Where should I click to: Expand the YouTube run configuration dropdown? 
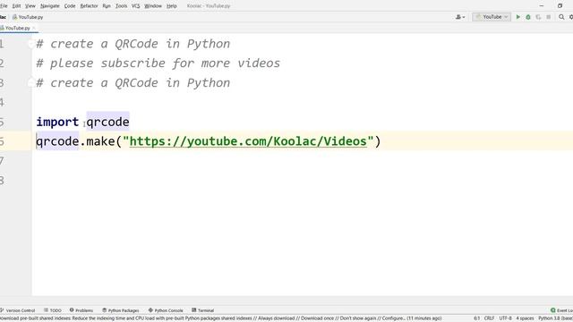pyautogui.click(x=492, y=17)
